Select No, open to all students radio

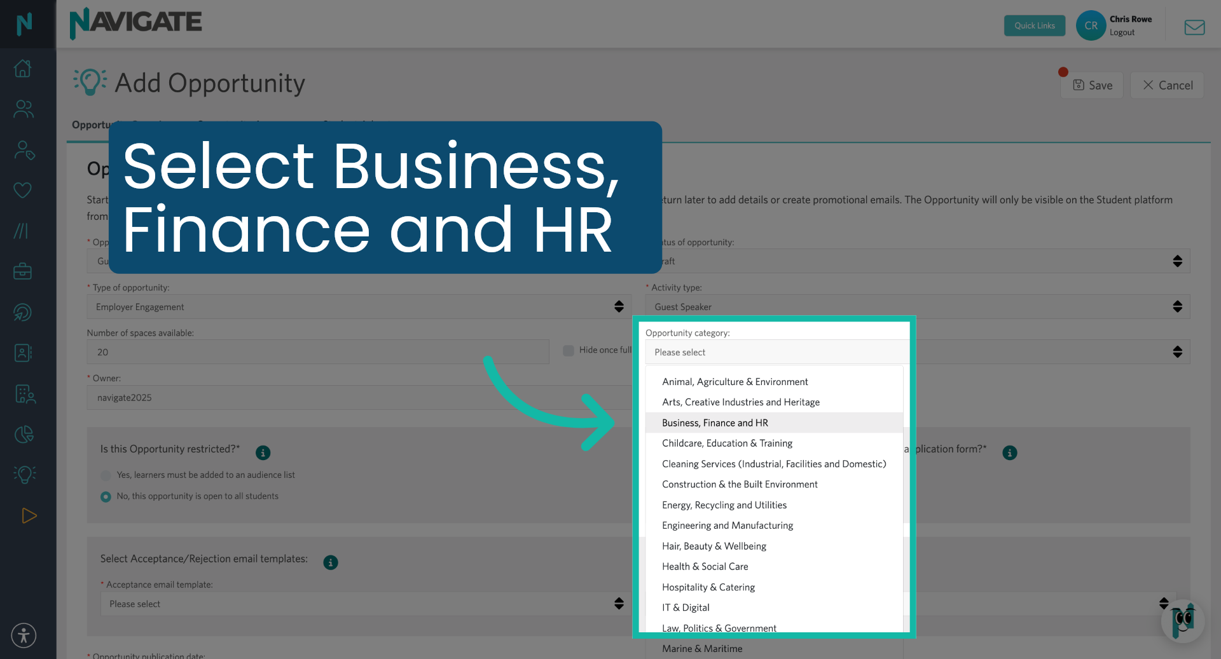[x=106, y=497]
